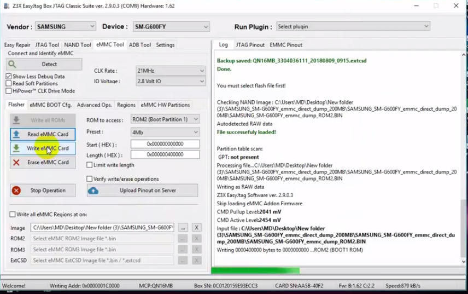Click the Start (HEX) input field
Image resolution: width=468 pixels, height=294 pixels.
click(165, 144)
